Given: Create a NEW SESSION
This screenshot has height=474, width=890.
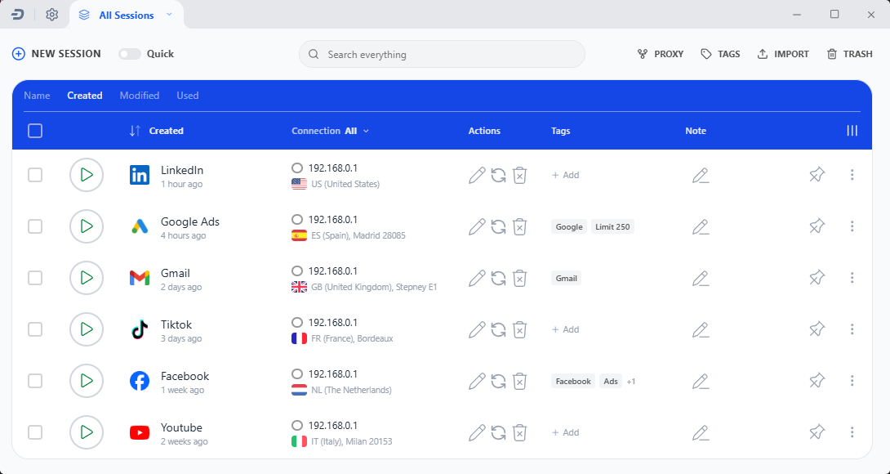Looking at the screenshot, I should pyautogui.click(x=56, y=53).
